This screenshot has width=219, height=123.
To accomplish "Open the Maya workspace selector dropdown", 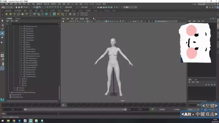I will tap(206, 4).
